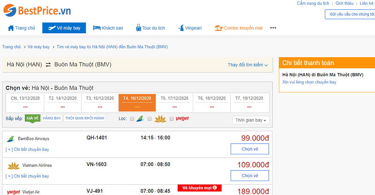375x195 pixels.
Task: Click flight number VN-1603
Action: [97, 165]
